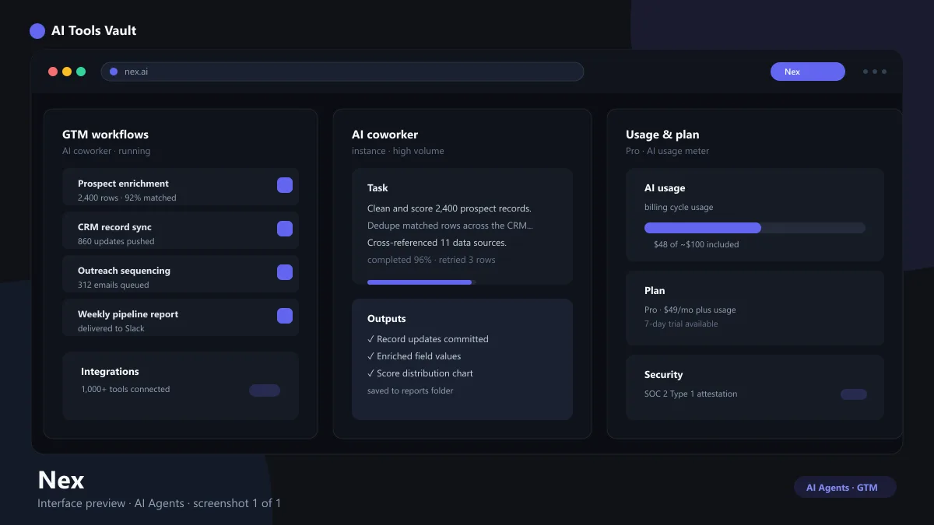Viewport: 934px width, 525px height.
Task: Click the 'Interface preview · AI Agents' caption line
Action: tap(159, 503)
